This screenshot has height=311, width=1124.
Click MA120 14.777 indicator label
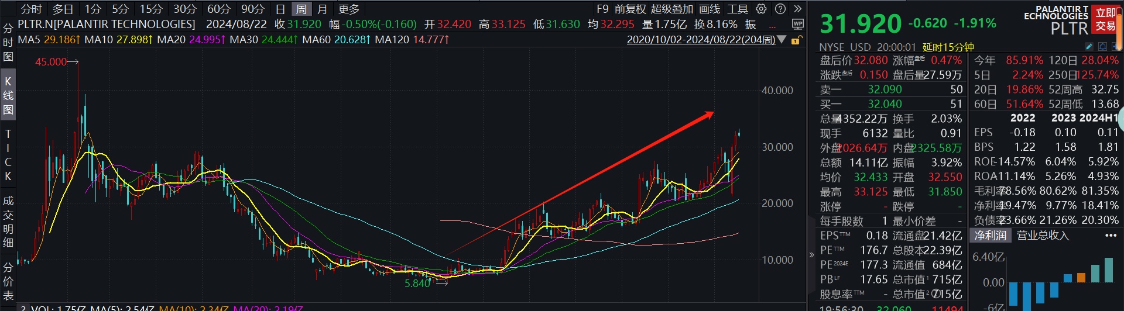pyautogui.click(x=412, y=40)
